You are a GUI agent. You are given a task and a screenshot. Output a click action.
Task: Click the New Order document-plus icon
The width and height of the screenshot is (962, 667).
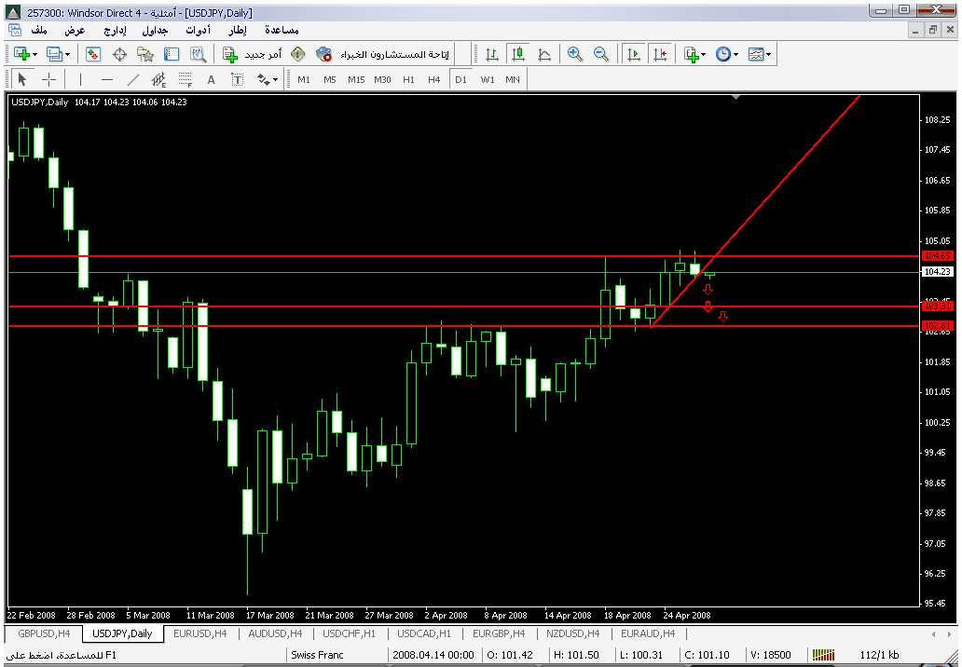(x=230, y=55)
